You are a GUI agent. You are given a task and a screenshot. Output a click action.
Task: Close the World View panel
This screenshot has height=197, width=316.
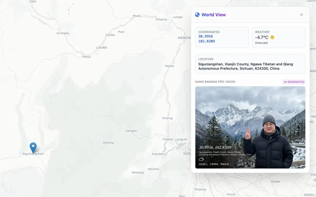point(302,15)
